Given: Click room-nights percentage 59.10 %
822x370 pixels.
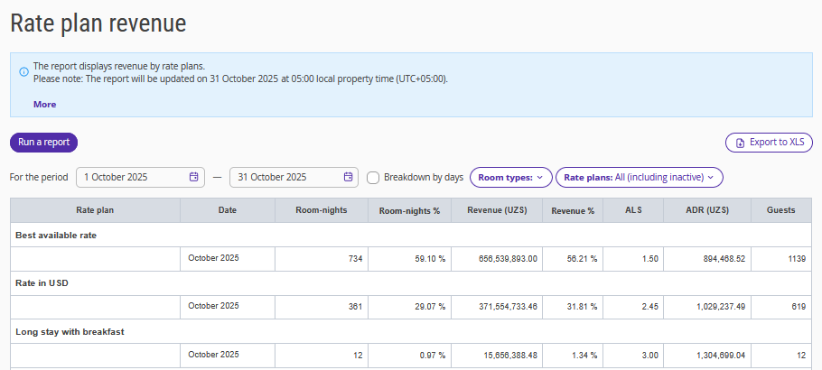Looking at the screenshot, I should pos(430,258).
